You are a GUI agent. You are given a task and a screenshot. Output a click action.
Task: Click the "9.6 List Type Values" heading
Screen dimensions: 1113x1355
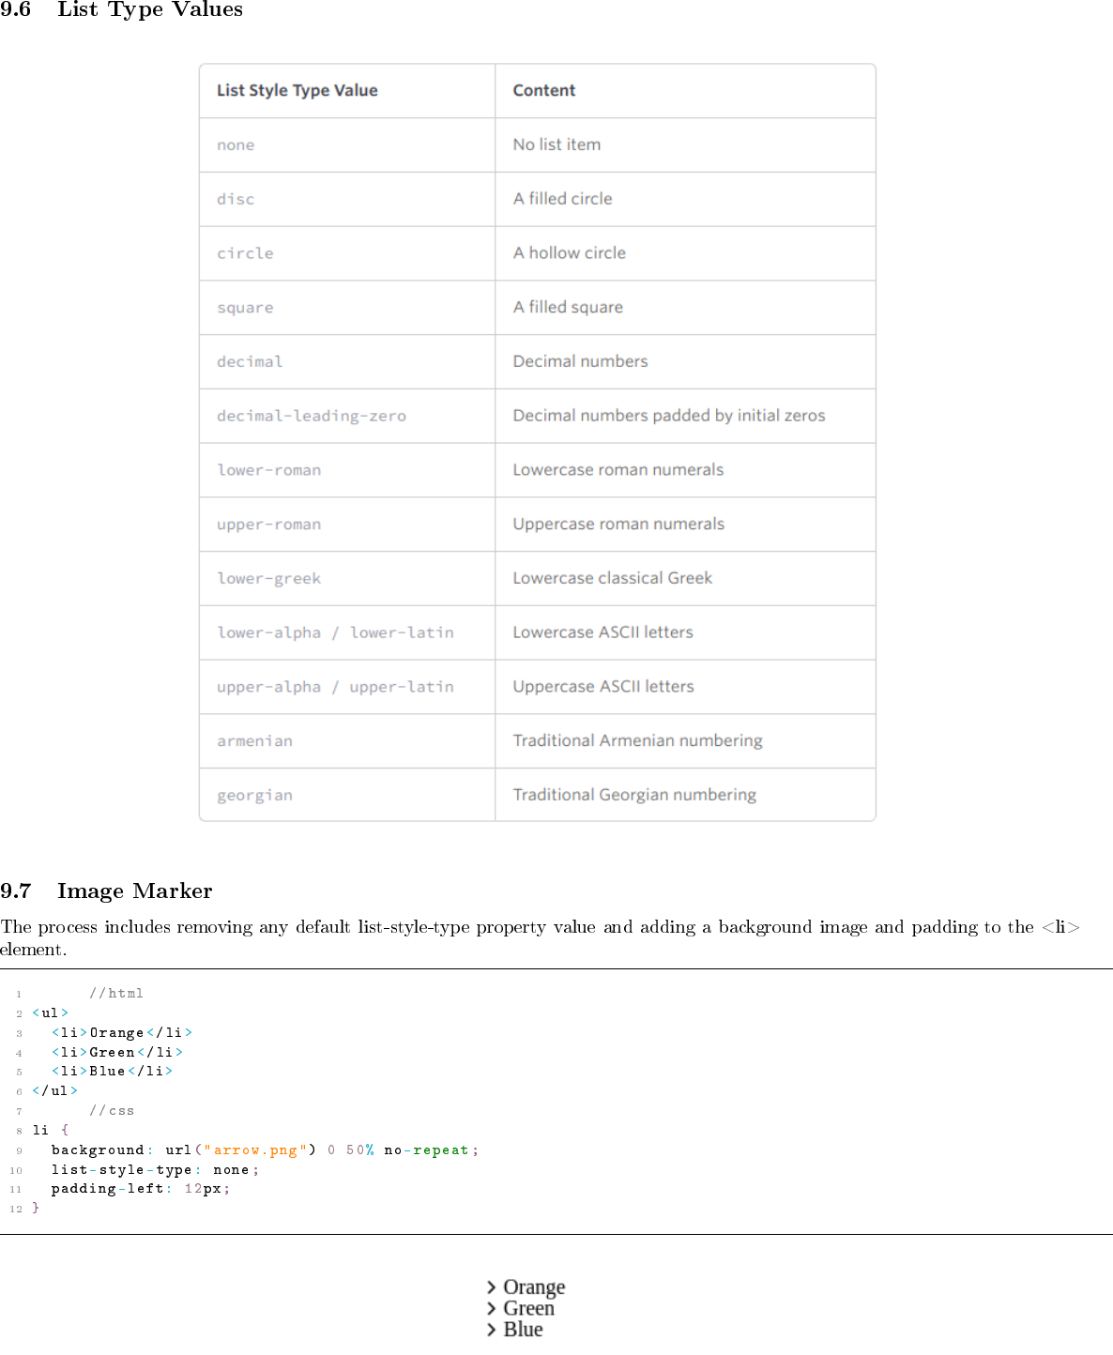tap(122, 10)
